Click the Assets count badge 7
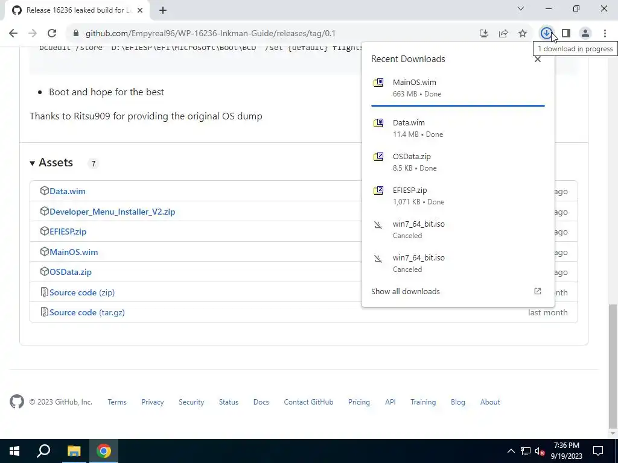This screenshot has height=463, width=618. tap(93, 163)
